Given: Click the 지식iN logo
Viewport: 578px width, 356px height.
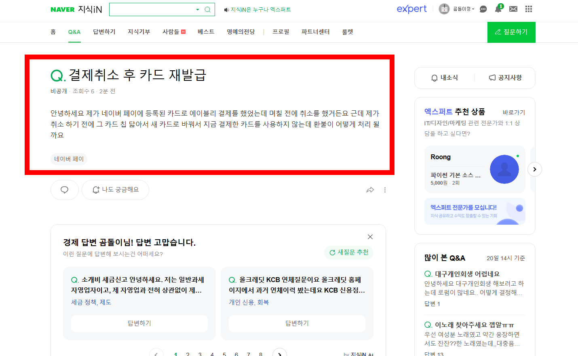Looking at the screenshot, I should (90, 9).
